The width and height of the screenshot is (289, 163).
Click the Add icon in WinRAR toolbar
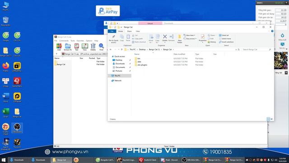pyautogui.click(x=59, y=47)
